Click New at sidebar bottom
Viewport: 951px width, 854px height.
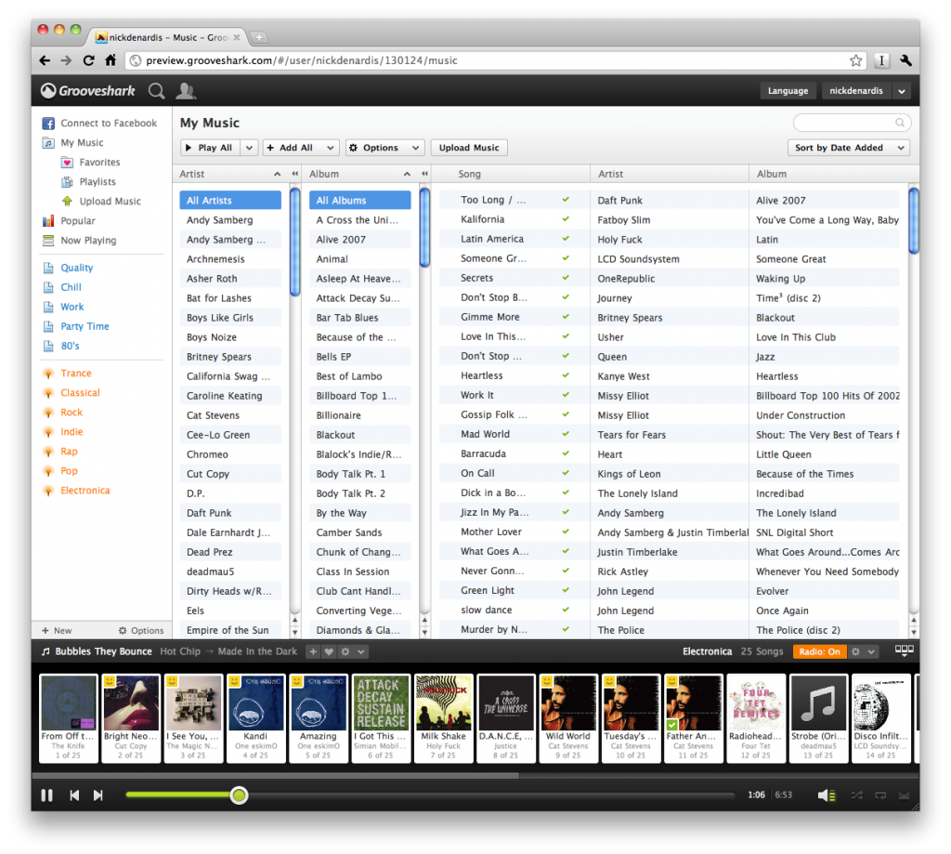(x=57, y=631)
